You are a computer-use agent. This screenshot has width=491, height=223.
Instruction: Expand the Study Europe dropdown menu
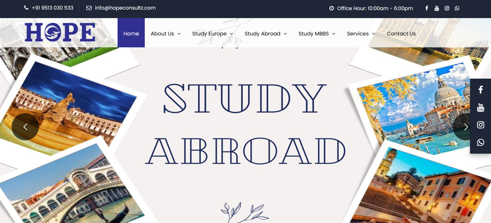pos(213,34)
